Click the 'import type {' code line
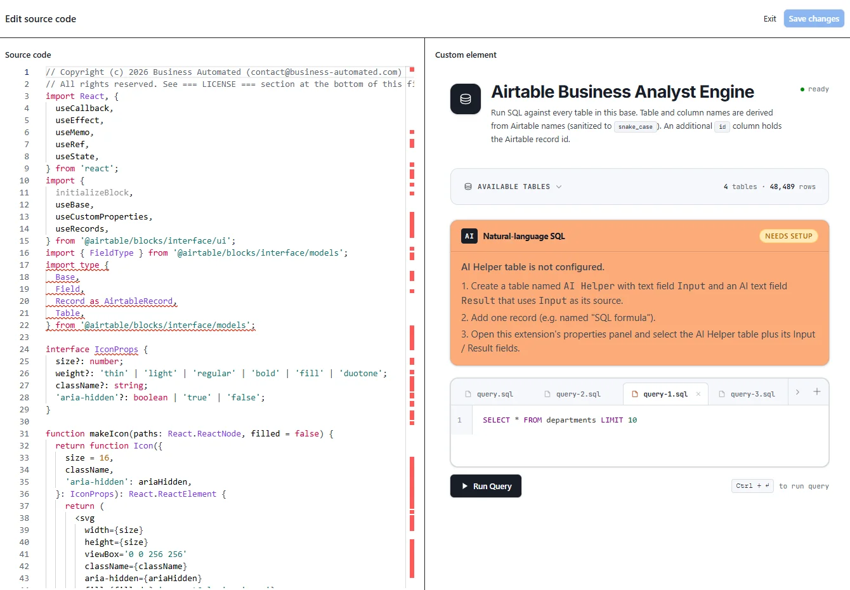Screen dimensions: 850x590 pos(77,265)
